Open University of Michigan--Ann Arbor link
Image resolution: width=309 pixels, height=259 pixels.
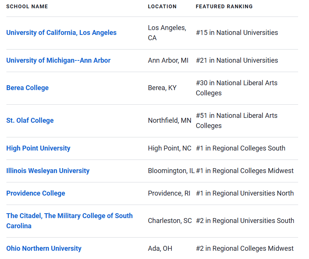[58, 60]
